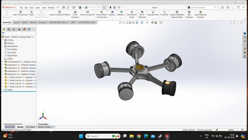This screenshot has width=248, height=140.
Task: Click the tree filter funnel icon
Action: [x=3, y=33]
